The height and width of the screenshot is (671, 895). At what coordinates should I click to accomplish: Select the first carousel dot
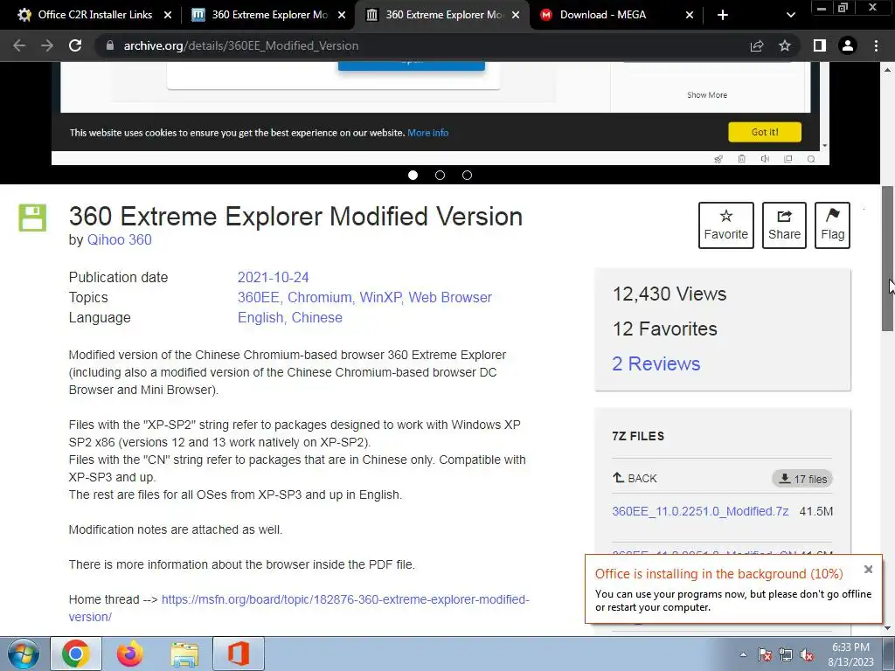[x=413, y=175]
